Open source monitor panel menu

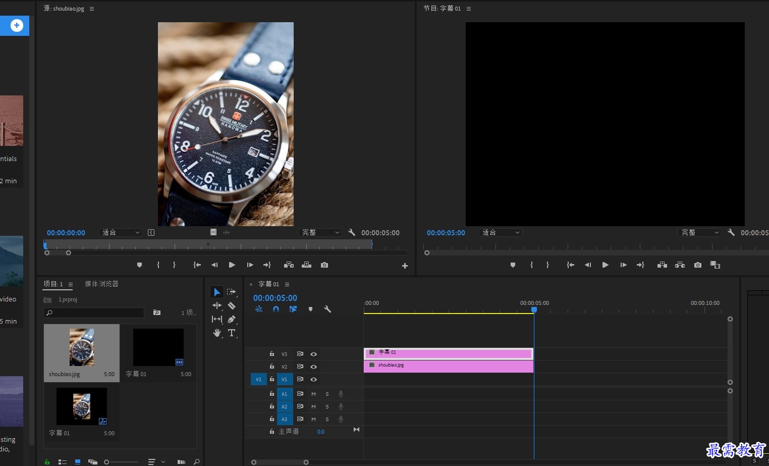pos(92,9)
